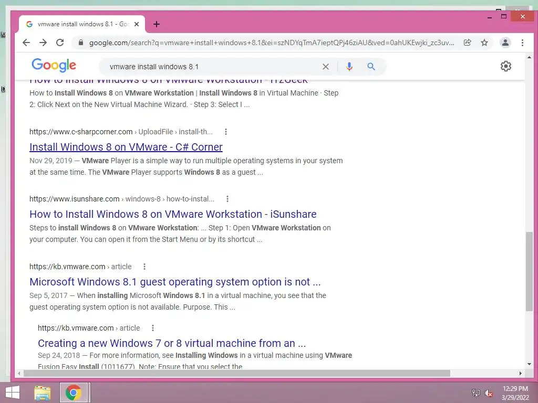View site information via padlock icon
Viewport: 538px width, 403px height.
point(81,43)
